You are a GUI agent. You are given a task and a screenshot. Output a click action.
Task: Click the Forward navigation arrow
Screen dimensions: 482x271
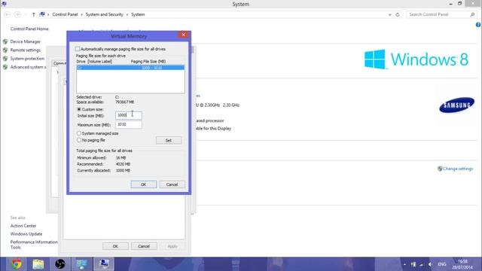coord(17,14)
